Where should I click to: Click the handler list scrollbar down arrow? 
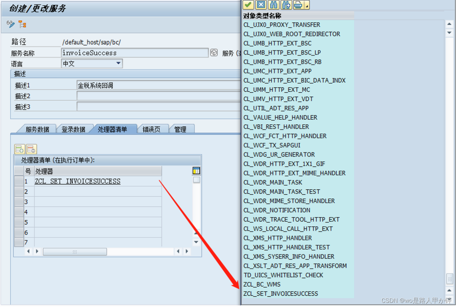pos(196,241)
